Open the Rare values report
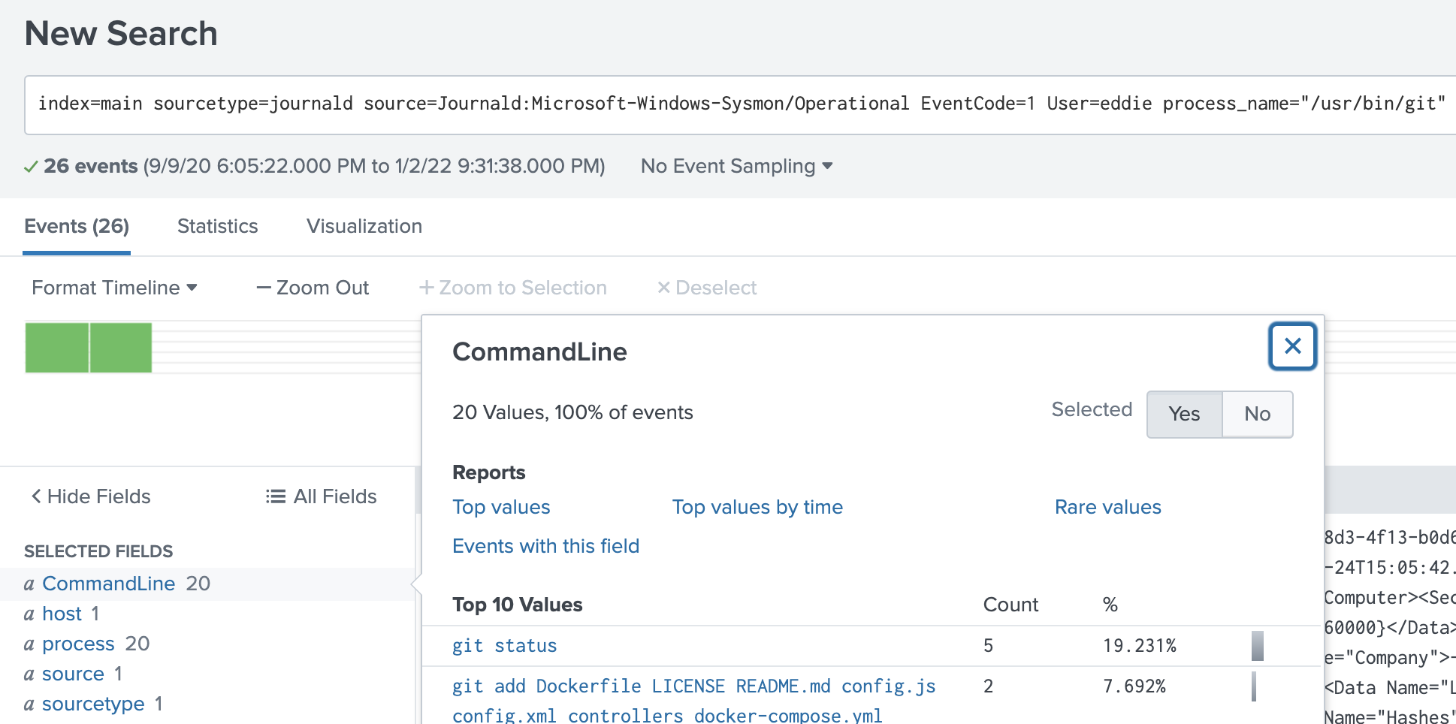This screenshot has width=1456, height=724. tap(1107, 507)
